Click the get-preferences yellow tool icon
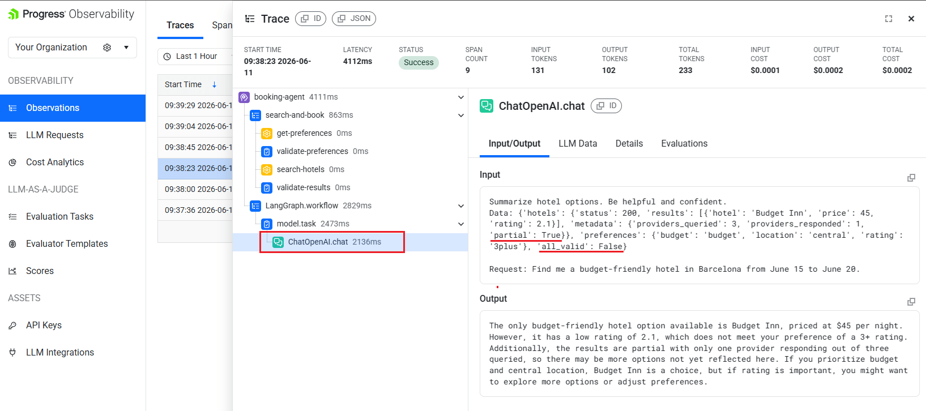Image resolution: width=926 pixels, height=411 pixels. point(267,134)
